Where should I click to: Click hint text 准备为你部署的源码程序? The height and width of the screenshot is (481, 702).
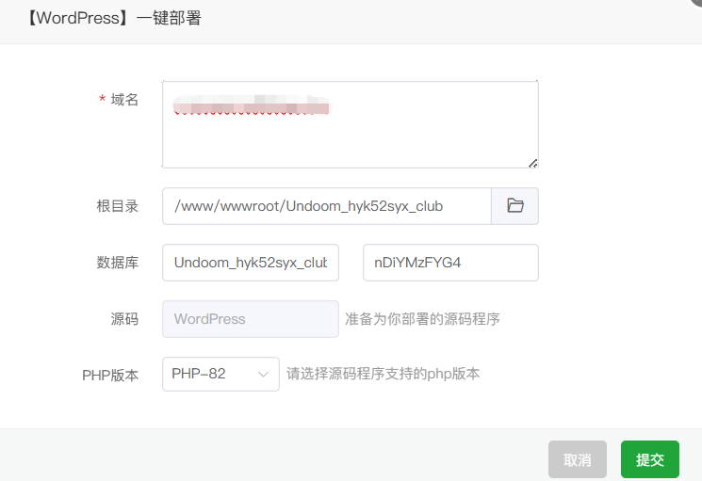pyautogui.click(x=422, y=319)
